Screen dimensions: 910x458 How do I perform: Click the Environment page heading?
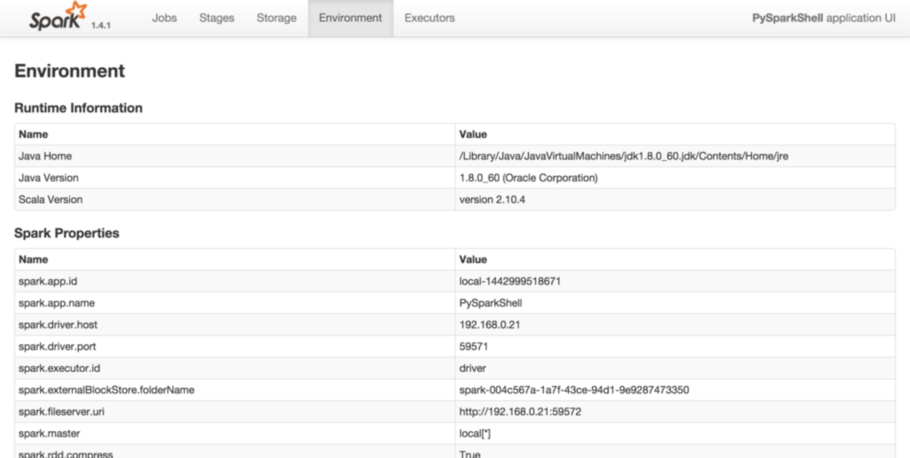69,71
